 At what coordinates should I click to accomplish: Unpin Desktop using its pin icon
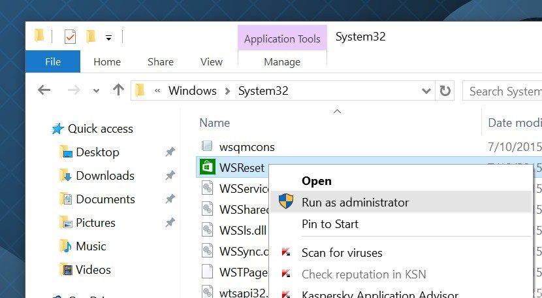[170, 152]
